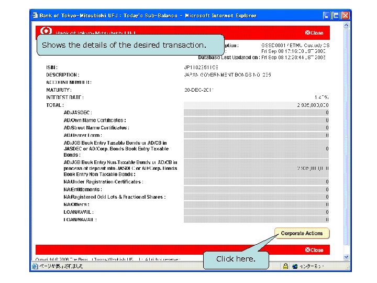This screenshot has width=377, height=283.
Task: Click the scrollbar up arrow
Action: (346, 25)
